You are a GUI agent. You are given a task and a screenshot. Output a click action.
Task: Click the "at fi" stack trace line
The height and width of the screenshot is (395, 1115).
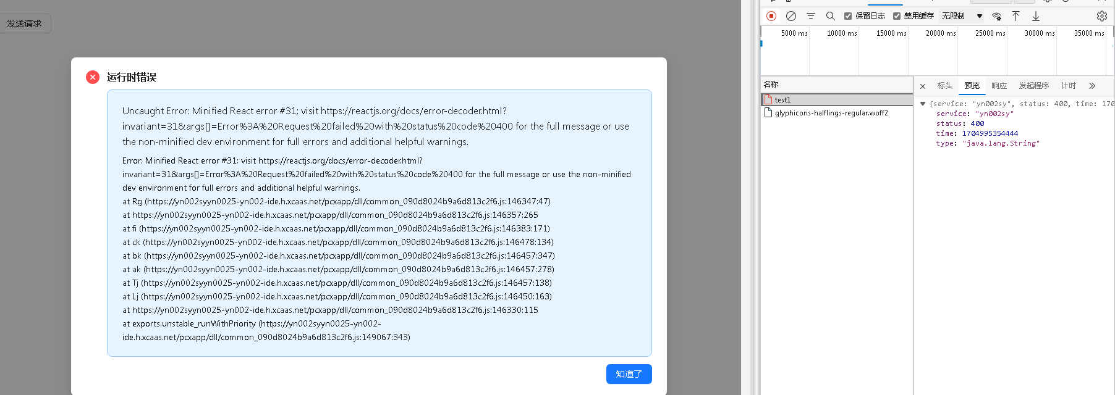coord(336,228)
